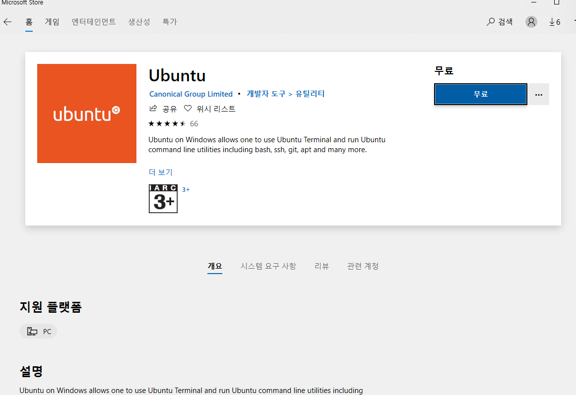Click the 지원 플랫폼 heading

[x=50, y=306]
